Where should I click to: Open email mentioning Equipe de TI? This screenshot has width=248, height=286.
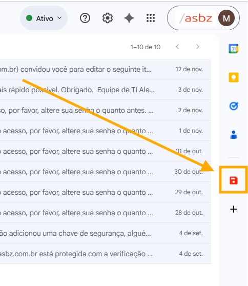[106, 90]
